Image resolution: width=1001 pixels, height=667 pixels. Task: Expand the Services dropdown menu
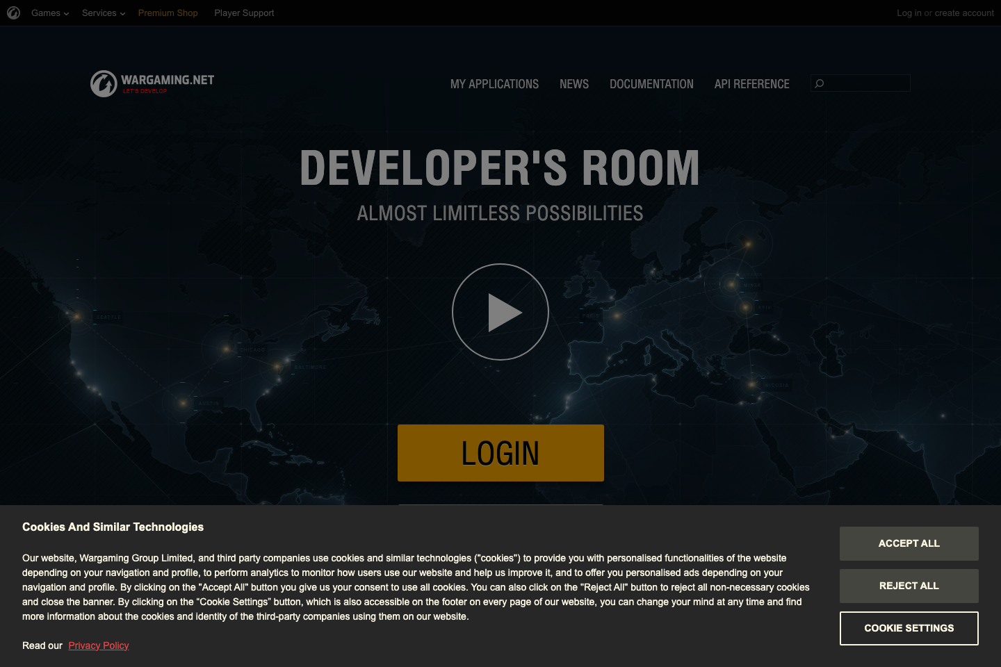tap(102, 13)
